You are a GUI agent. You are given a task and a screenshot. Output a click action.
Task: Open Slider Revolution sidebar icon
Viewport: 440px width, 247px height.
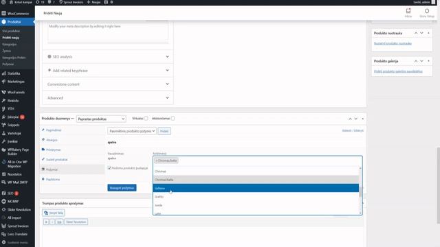(3, 209)
